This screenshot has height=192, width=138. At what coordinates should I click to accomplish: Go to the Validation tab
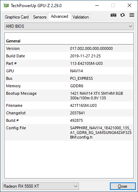click(80, 17)
